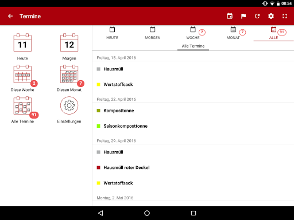Image resolution: width=294 pixels, height=220 pixels.
Task: Tap the Android recent apps button
Action: point(194,213)
